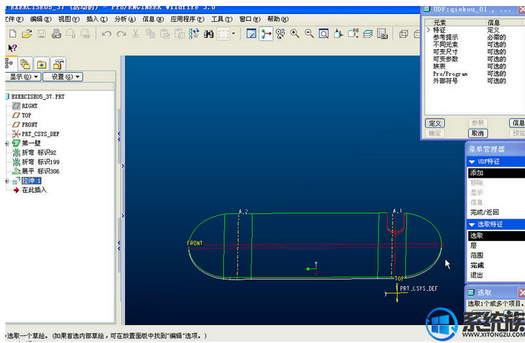The image size is (525, 343).
Task: Open the 帮助(H) menu
Action: 278,19
